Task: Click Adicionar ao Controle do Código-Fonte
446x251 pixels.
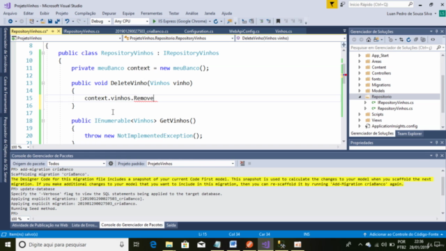Action: pos(403,234)
